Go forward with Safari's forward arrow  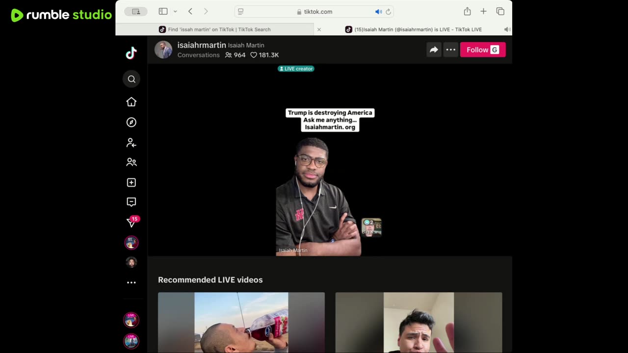coord(206,11)
